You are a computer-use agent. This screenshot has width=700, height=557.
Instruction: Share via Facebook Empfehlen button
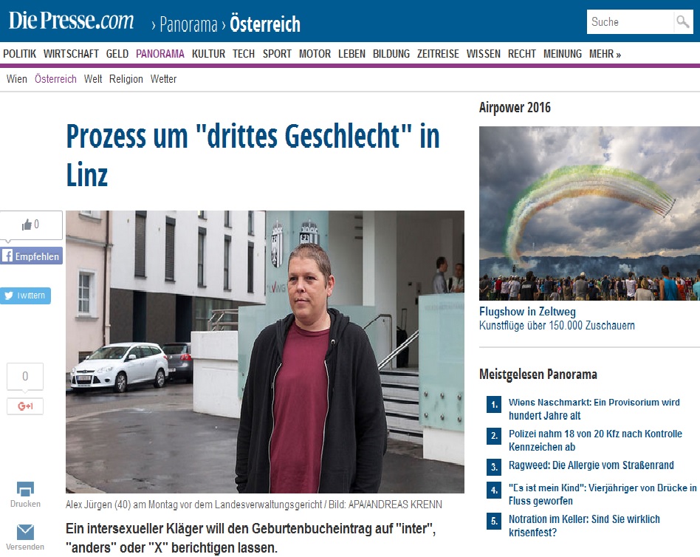click(x=31, y=256)
